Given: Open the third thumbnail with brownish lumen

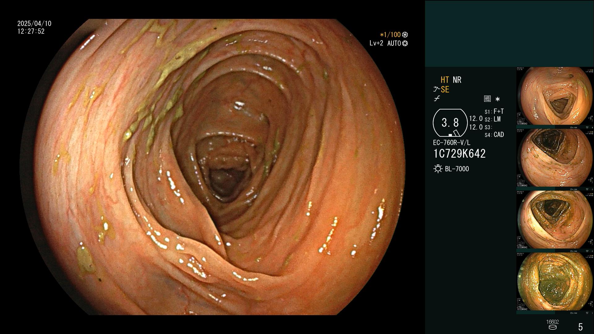Looking at the screenshot, I should click(x=555, y=220).
